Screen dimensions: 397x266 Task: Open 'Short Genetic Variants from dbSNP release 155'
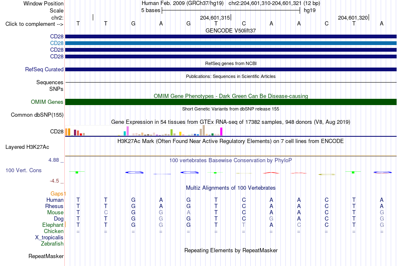[x=231, y=109]
